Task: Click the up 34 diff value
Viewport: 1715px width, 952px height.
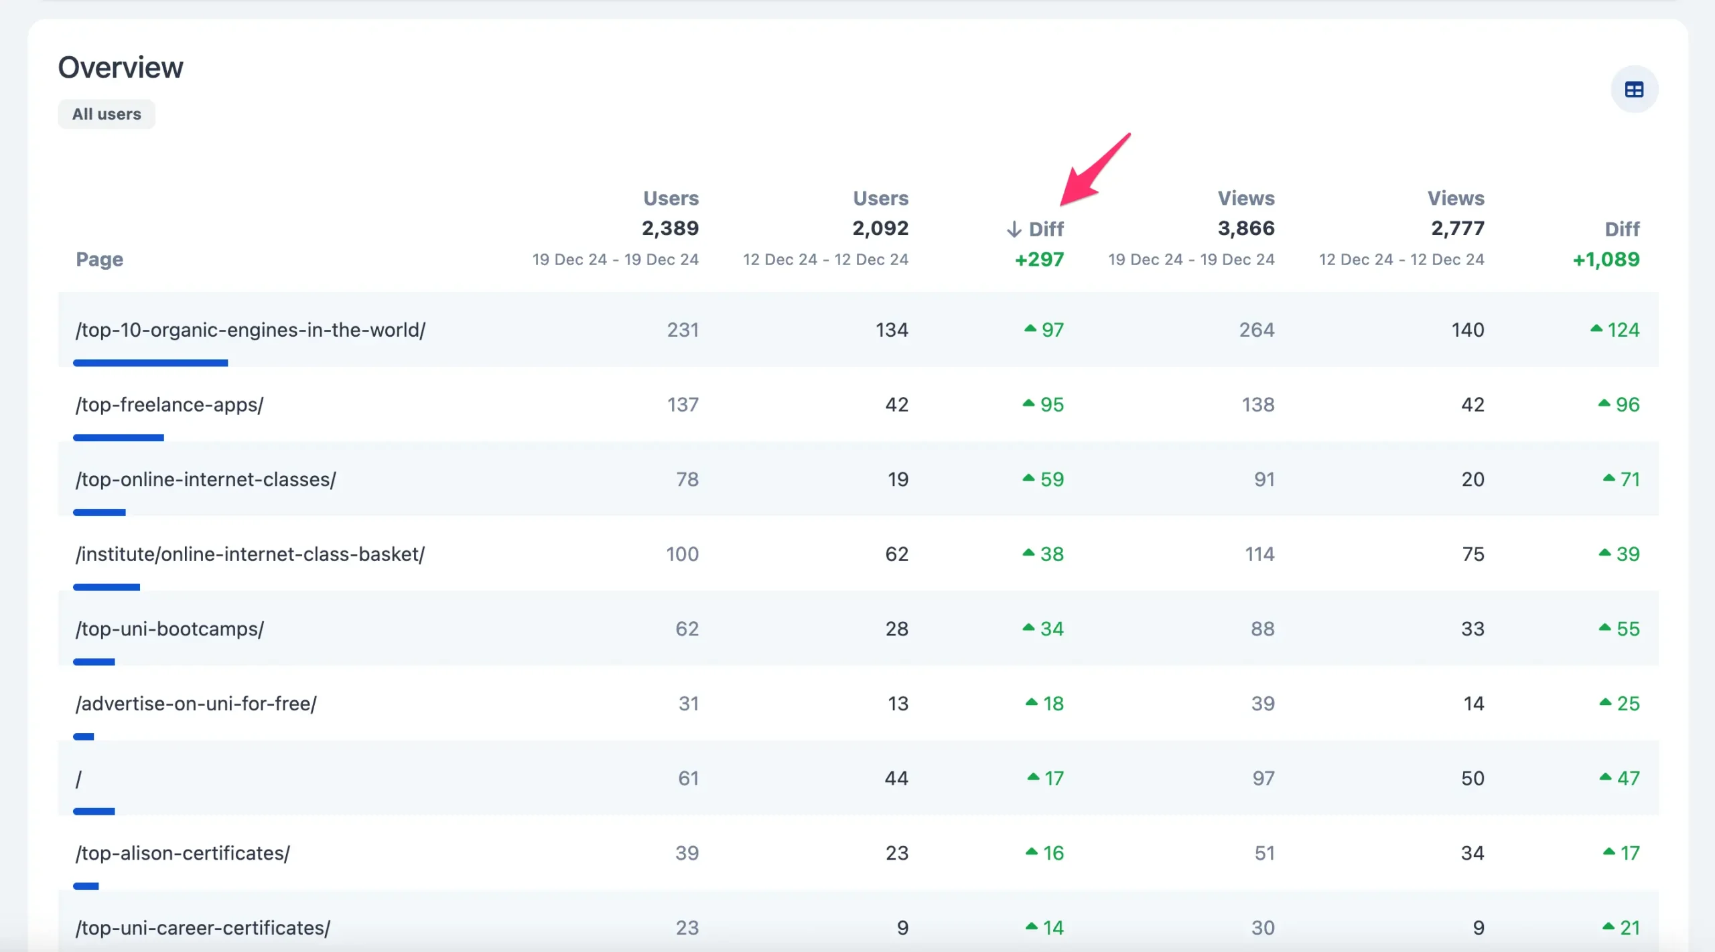Action: click(x=1043, y=629)
